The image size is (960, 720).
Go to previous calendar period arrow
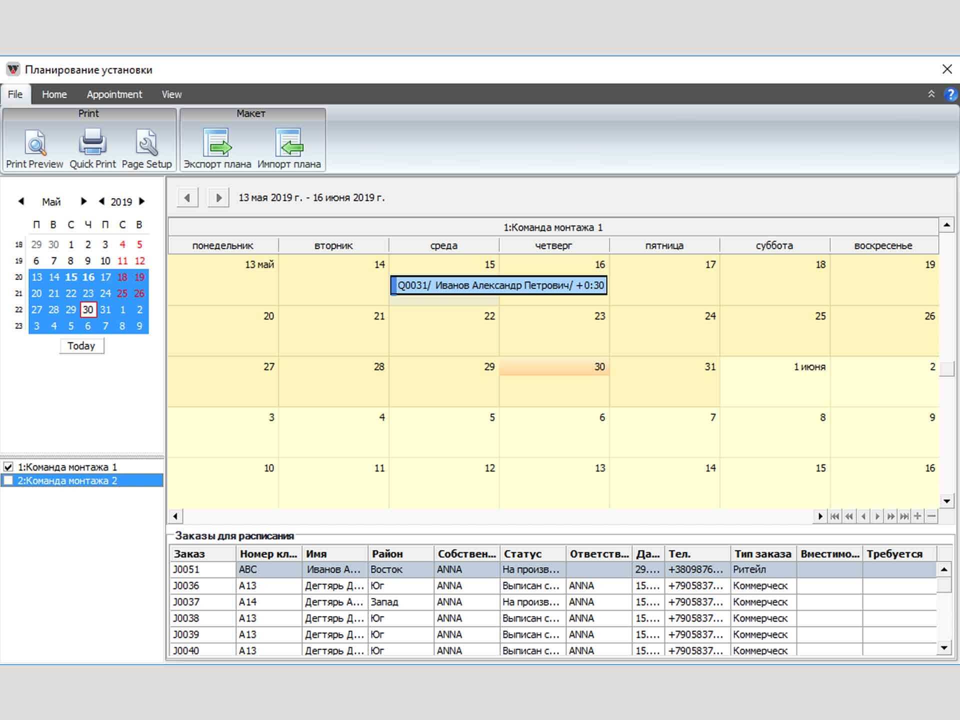pyautogui.click(x=187, y=198)
